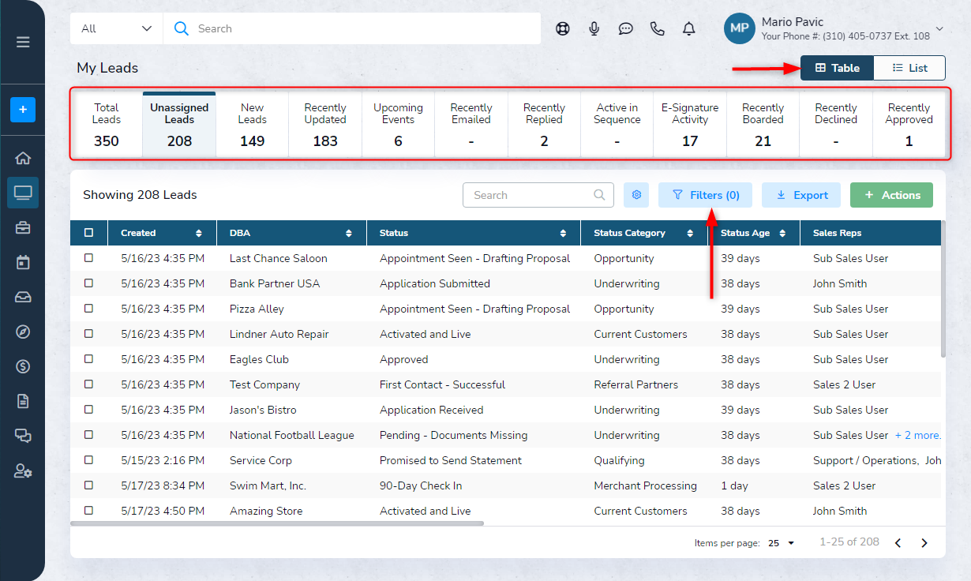Check the Lindner Auto Repair row checkbox

point(88,334)
